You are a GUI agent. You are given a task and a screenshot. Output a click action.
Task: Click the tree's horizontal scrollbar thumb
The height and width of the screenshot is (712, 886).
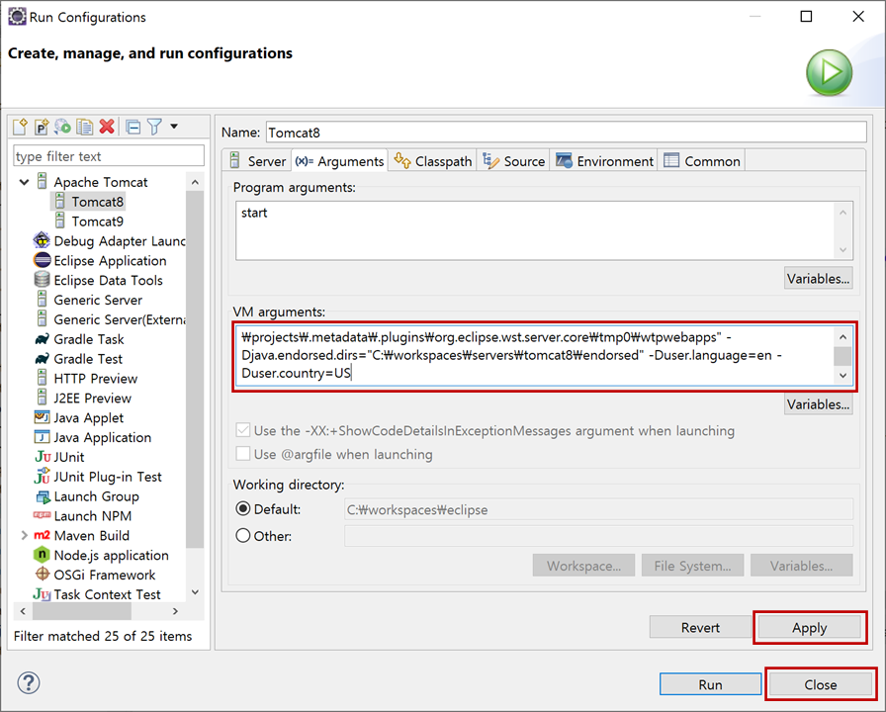click(x=82, y=611)
